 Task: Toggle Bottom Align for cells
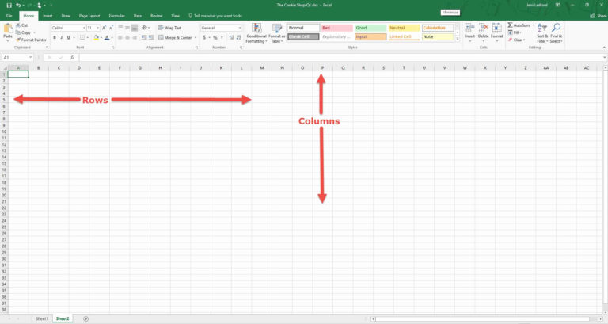[134, 28]
